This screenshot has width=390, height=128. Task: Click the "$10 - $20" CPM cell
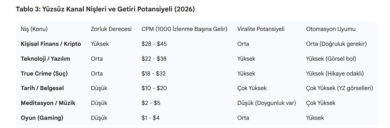(154, 88)
